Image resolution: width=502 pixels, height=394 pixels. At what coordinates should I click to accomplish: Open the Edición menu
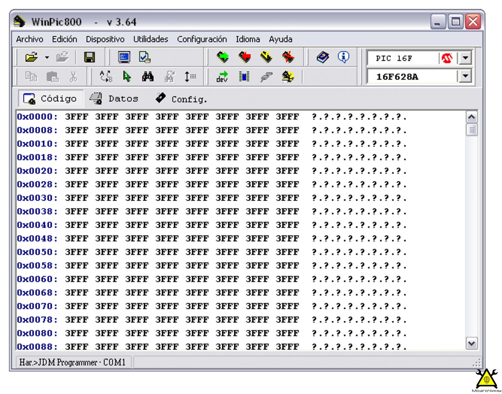(64, 39)
